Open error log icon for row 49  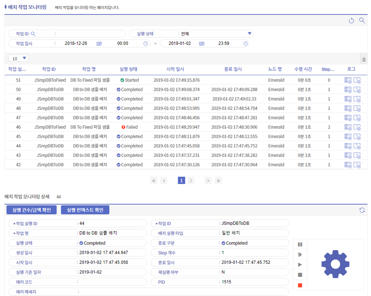tap(357, 99)
